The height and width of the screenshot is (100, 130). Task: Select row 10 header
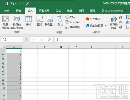[x=3, y=88]
